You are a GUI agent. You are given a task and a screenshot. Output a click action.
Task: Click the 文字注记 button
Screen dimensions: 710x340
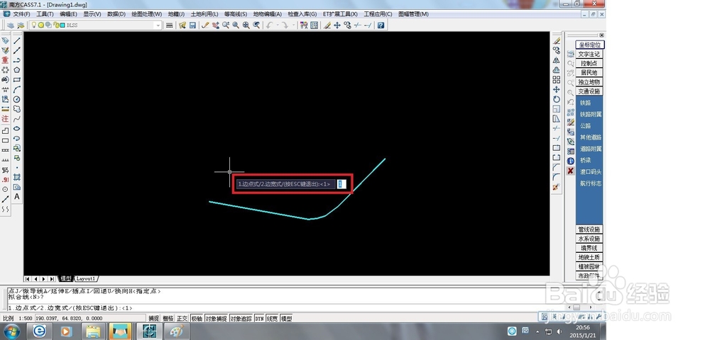point(589,54)
